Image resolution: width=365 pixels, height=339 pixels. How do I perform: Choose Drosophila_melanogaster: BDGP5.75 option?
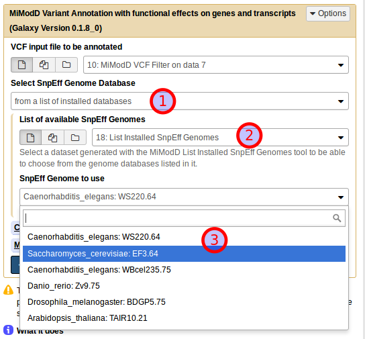184,302
